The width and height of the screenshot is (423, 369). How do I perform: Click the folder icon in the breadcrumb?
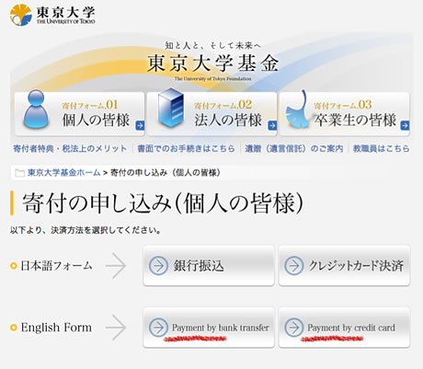coord(19,173)
